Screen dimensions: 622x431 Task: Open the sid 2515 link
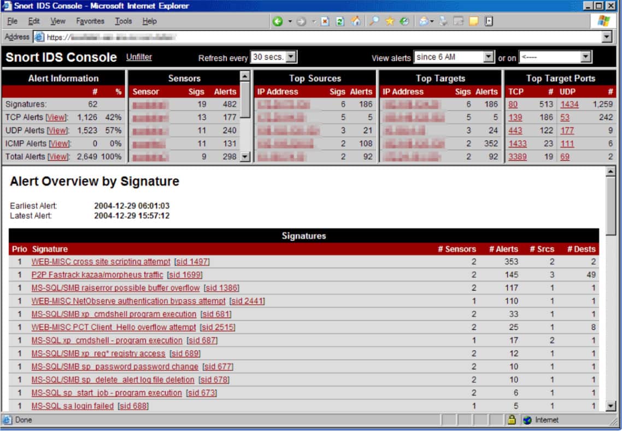click(x=218, y=327)
